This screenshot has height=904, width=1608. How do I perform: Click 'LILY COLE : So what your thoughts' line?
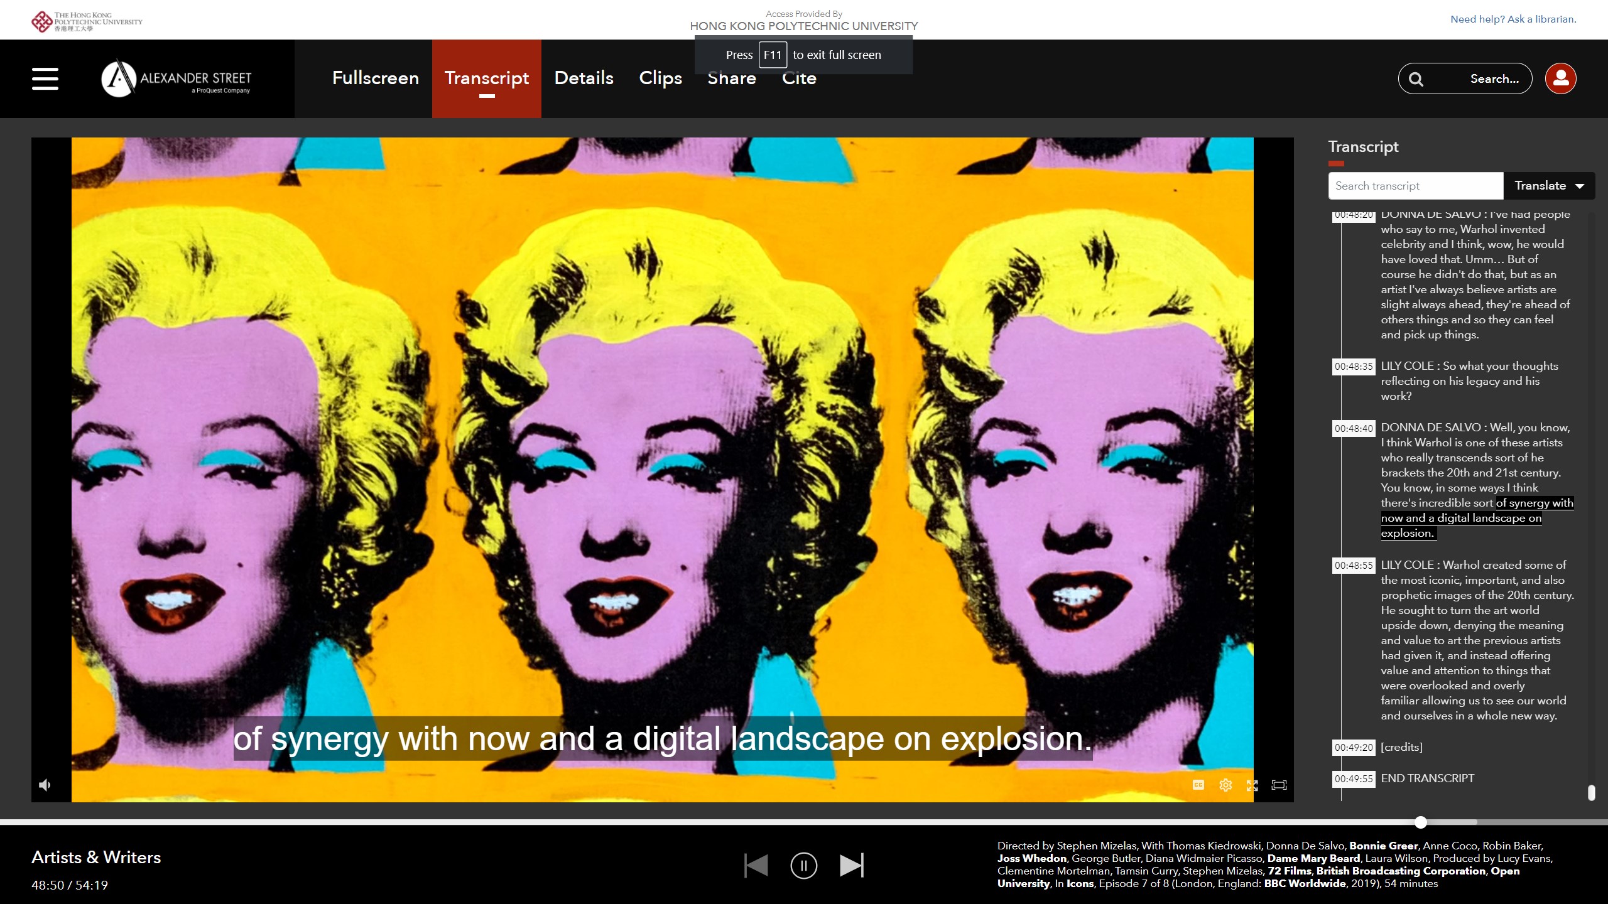[1469, 366]
